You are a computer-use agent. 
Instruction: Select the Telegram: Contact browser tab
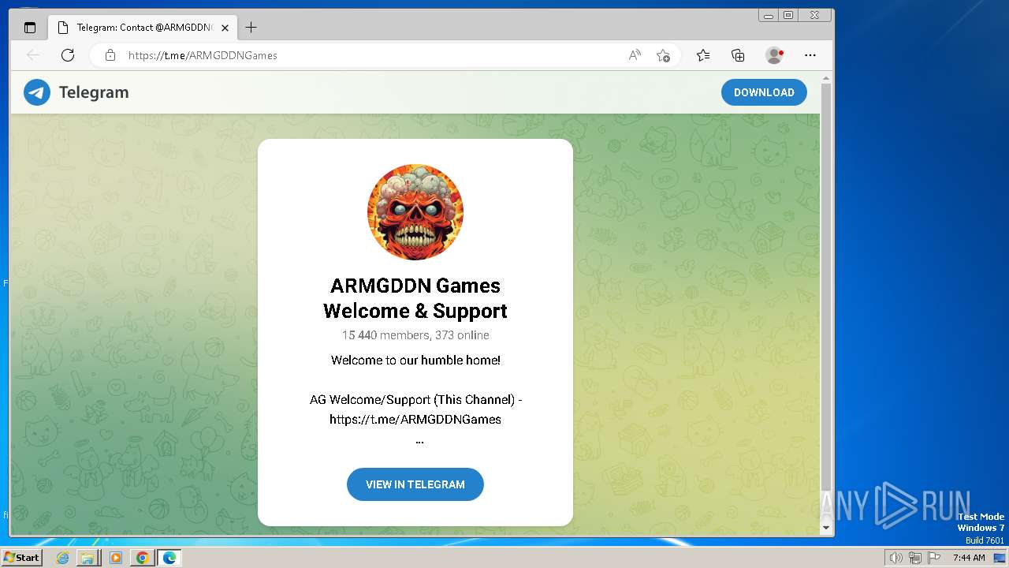tap(142, 28)
